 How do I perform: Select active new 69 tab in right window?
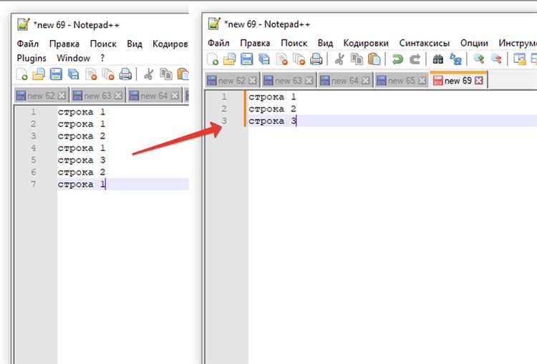click(x=458, y=80)
